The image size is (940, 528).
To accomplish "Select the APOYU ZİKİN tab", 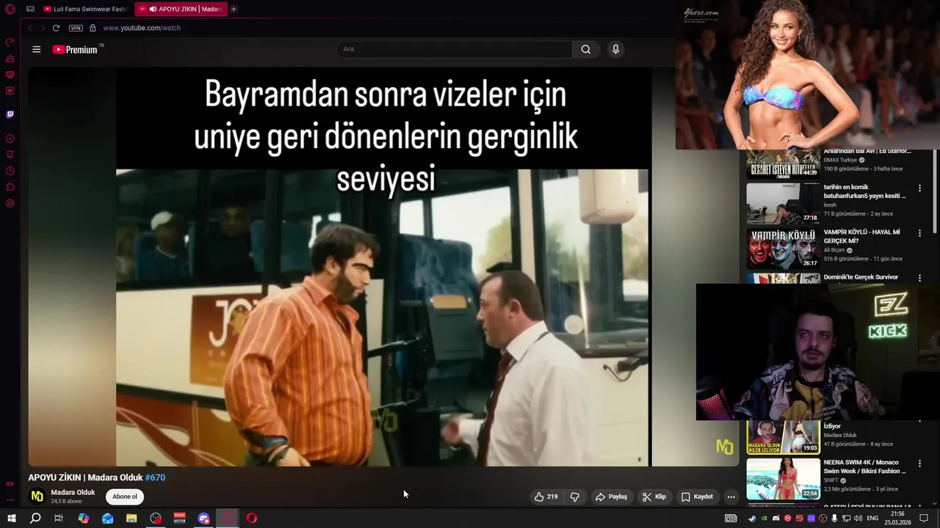I will tap(180, 9).
